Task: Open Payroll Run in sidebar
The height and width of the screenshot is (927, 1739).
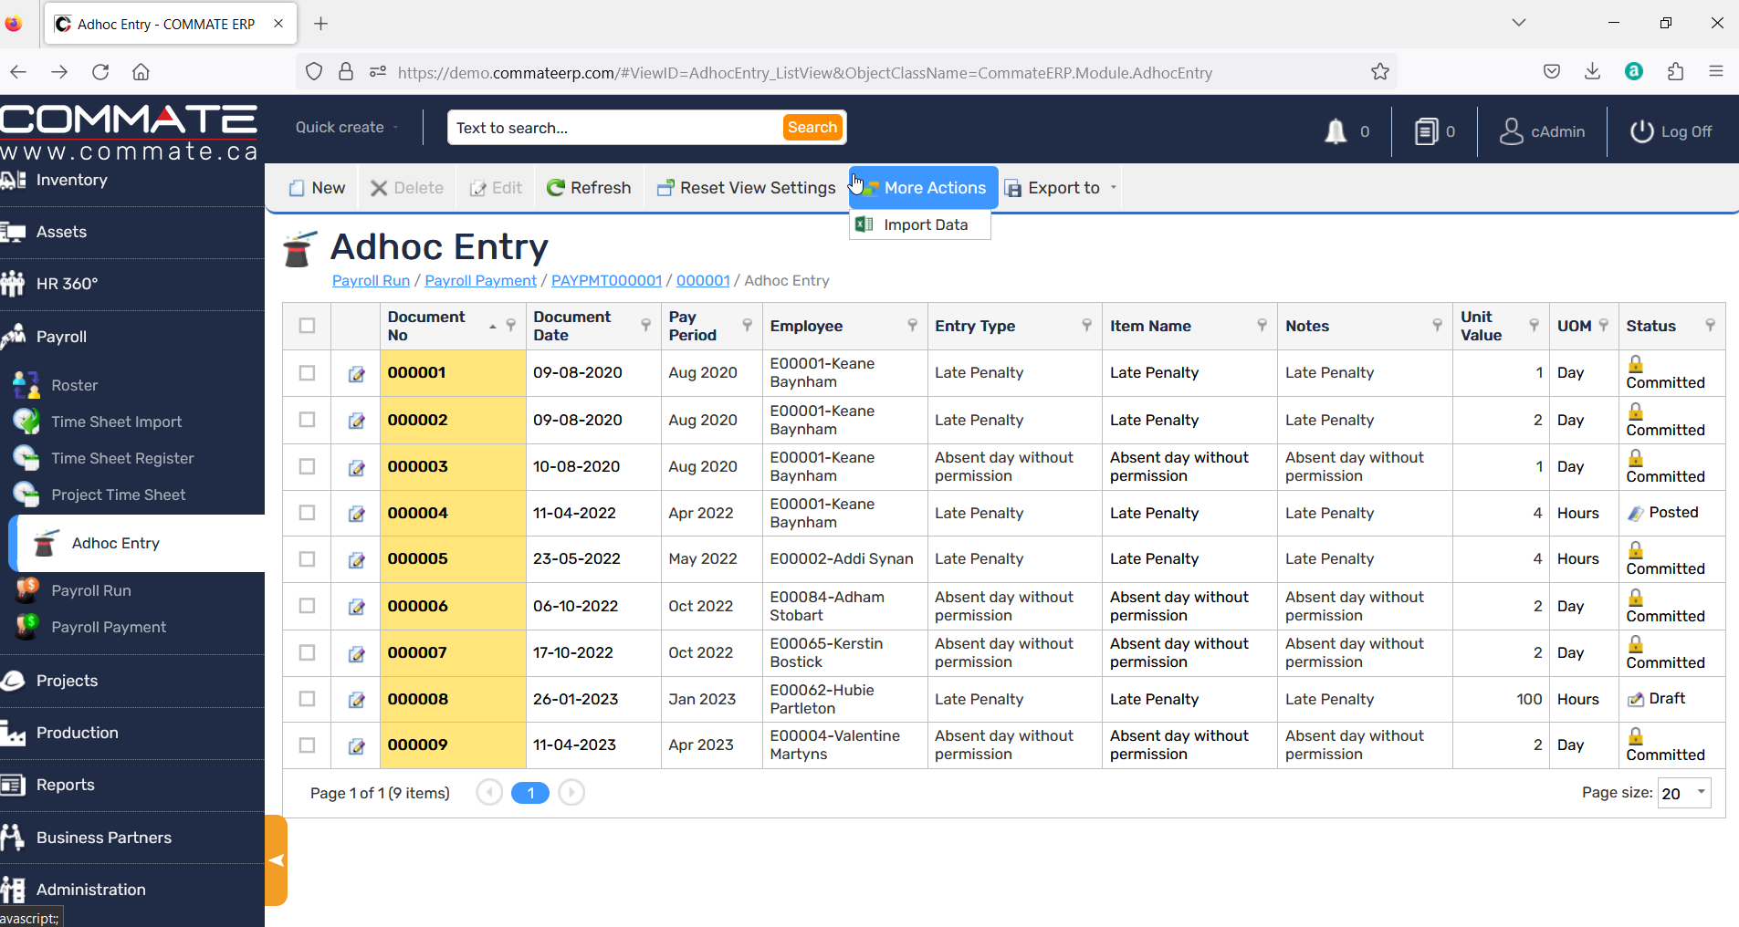Action: click(x=91, y=590)
